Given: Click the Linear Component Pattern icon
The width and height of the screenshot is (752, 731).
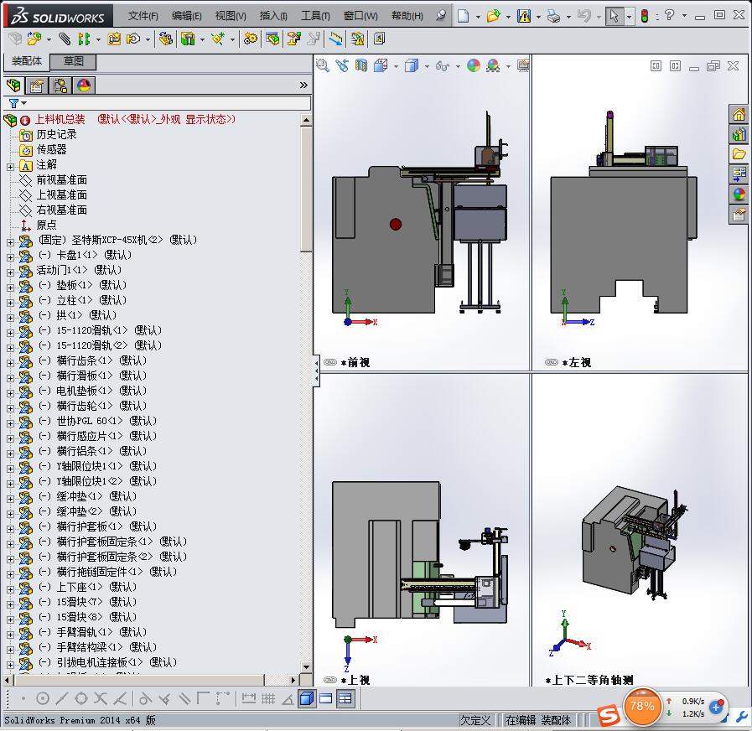Looking at the screenshot, I should 84,39.
